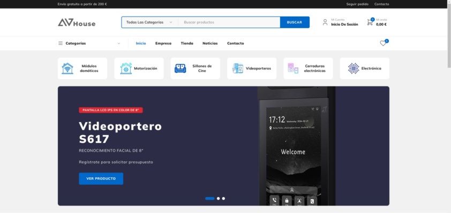This screenshot has height=213, width=451.
Task: Click the Sillones de Cine sofa icon
Action: tap(181, 68)
